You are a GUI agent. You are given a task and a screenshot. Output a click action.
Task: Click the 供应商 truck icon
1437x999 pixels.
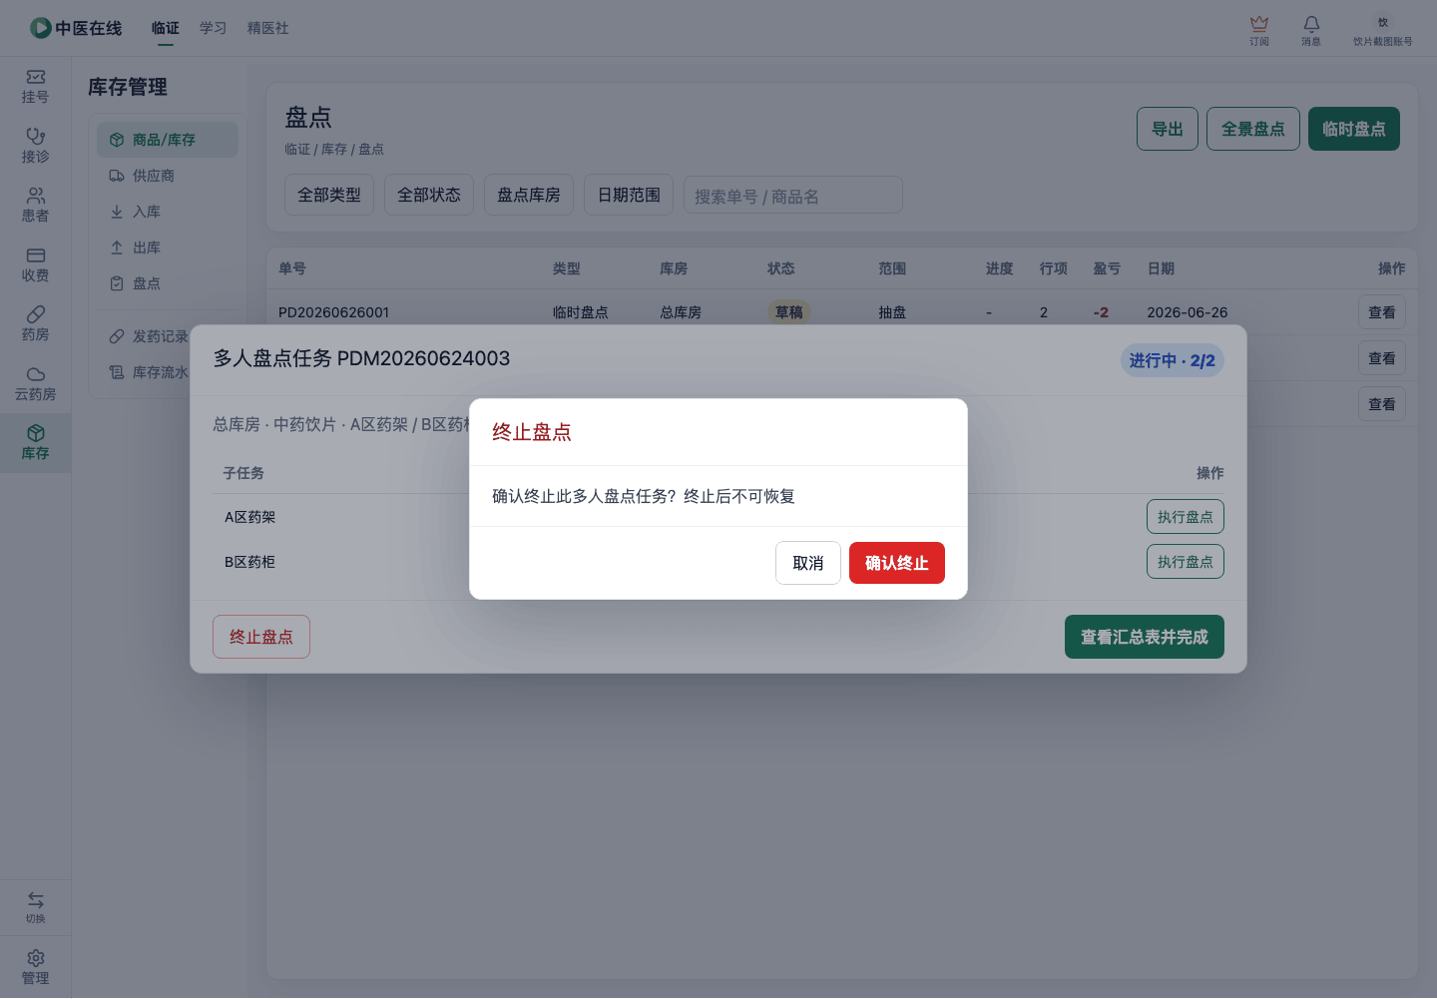coord(117,176)
